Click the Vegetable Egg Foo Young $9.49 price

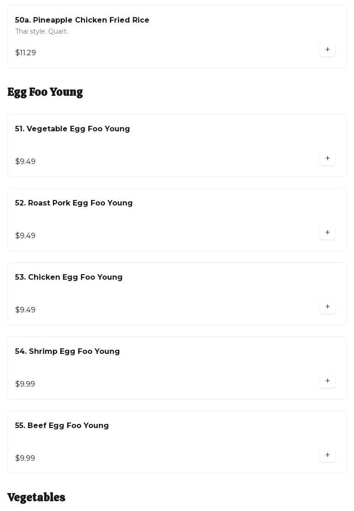click(x=25, y=162)
